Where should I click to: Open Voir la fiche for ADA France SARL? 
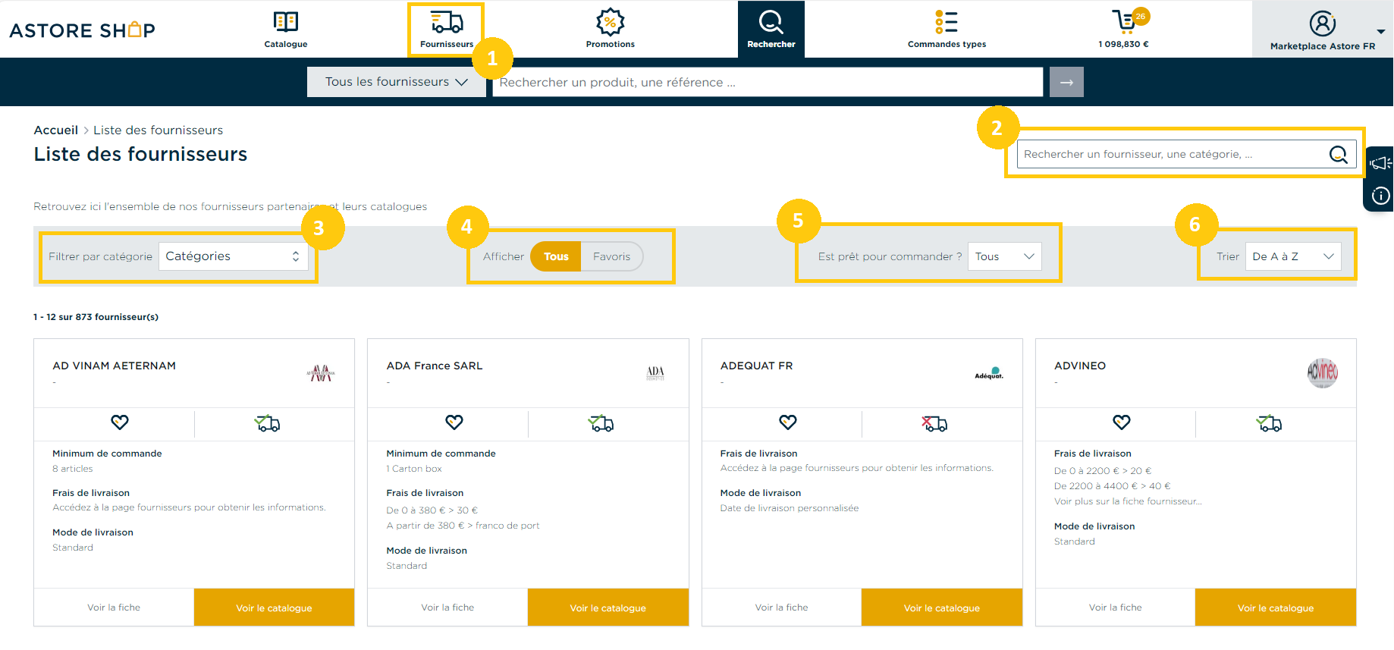click(x=447, y=608)
